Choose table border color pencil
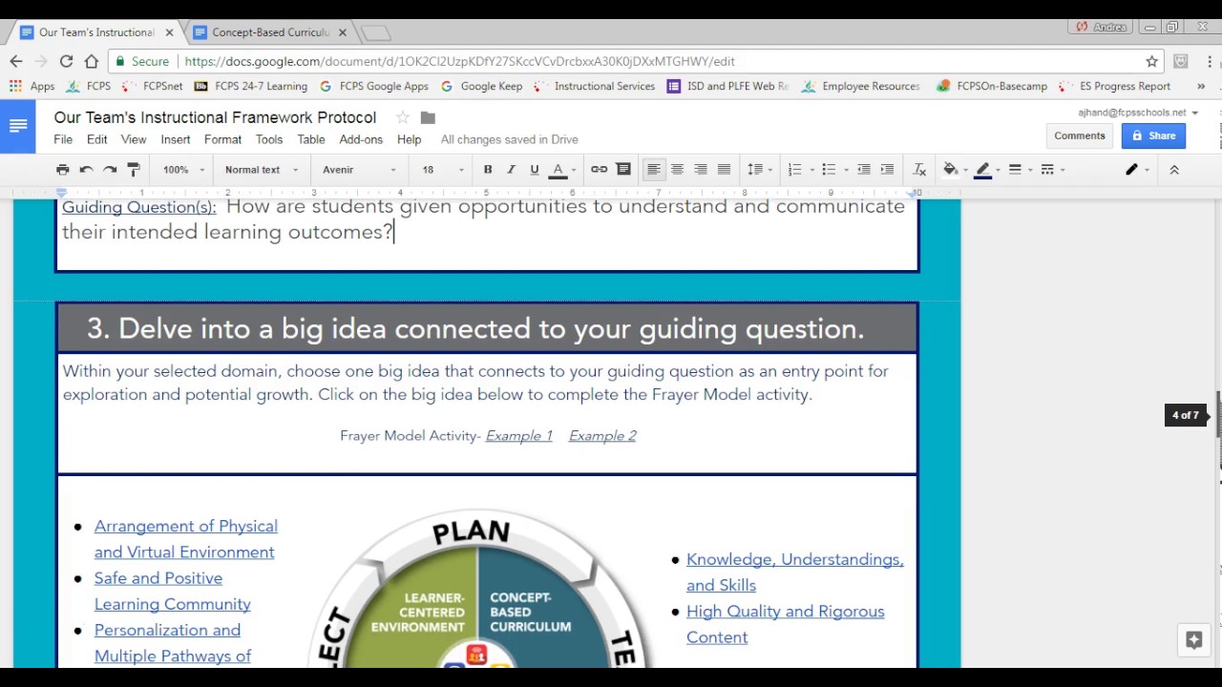This screenshot has width=1222, height=687. 982,170
